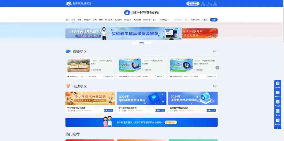Click the 中小学读书分享活动 activity title
This screenshot has height=141, width=284.
coord(76,108)
